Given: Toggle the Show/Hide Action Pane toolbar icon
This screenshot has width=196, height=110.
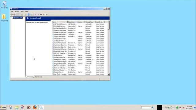Looking at the screenshot, I should [x=32, y=15].
